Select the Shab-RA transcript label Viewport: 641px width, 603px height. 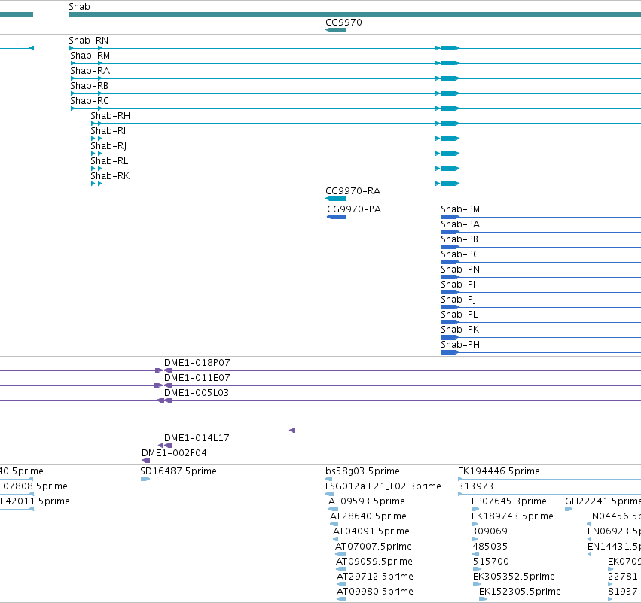(x=90, y=71)
